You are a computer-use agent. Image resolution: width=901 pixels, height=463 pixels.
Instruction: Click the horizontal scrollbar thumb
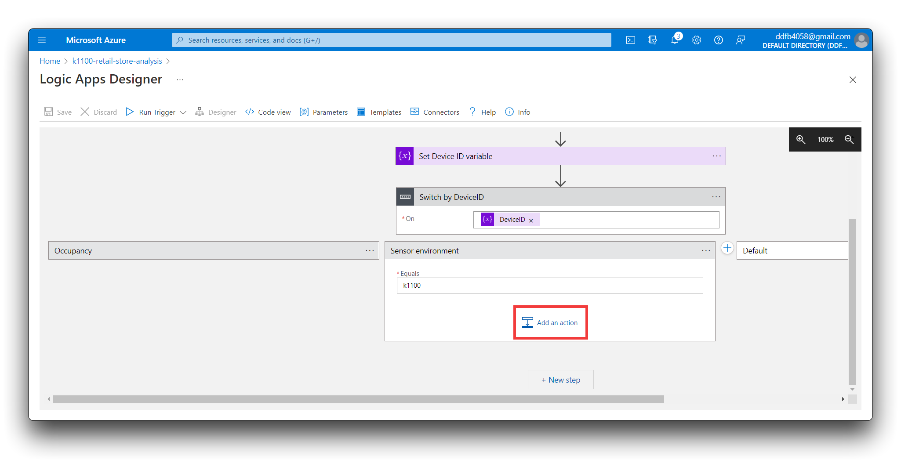[x=358, y=399]
